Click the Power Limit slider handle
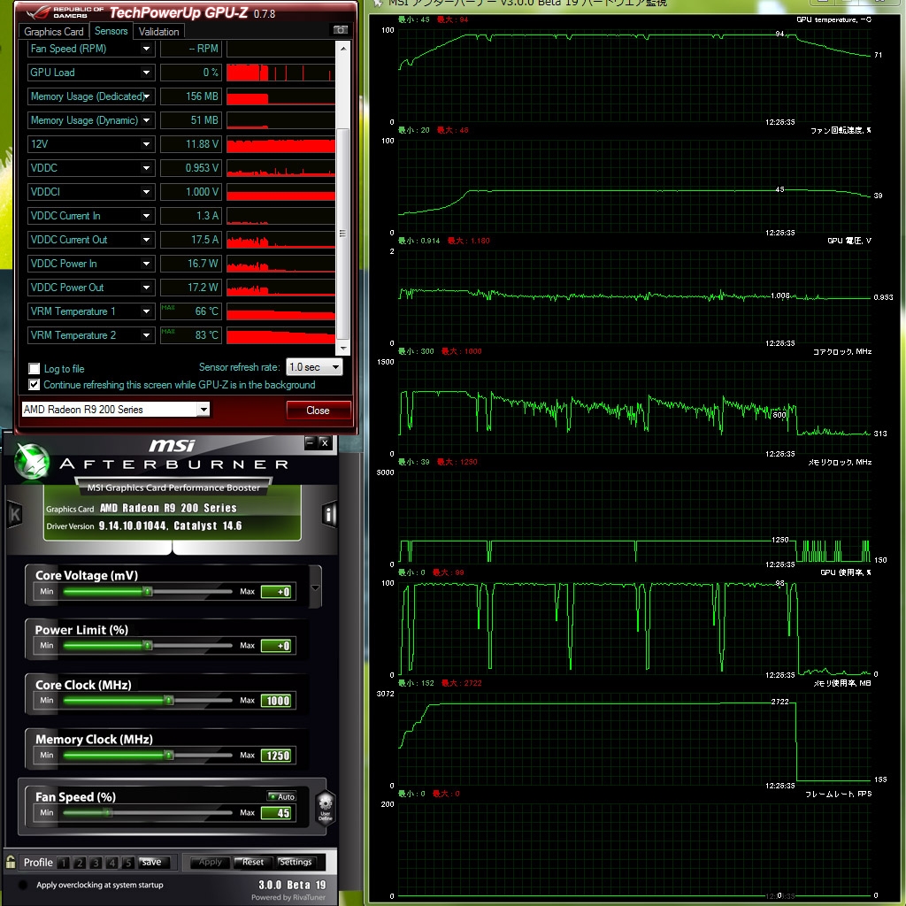Image resolution: width=906 pixels, height=906 pixels. 148,645
